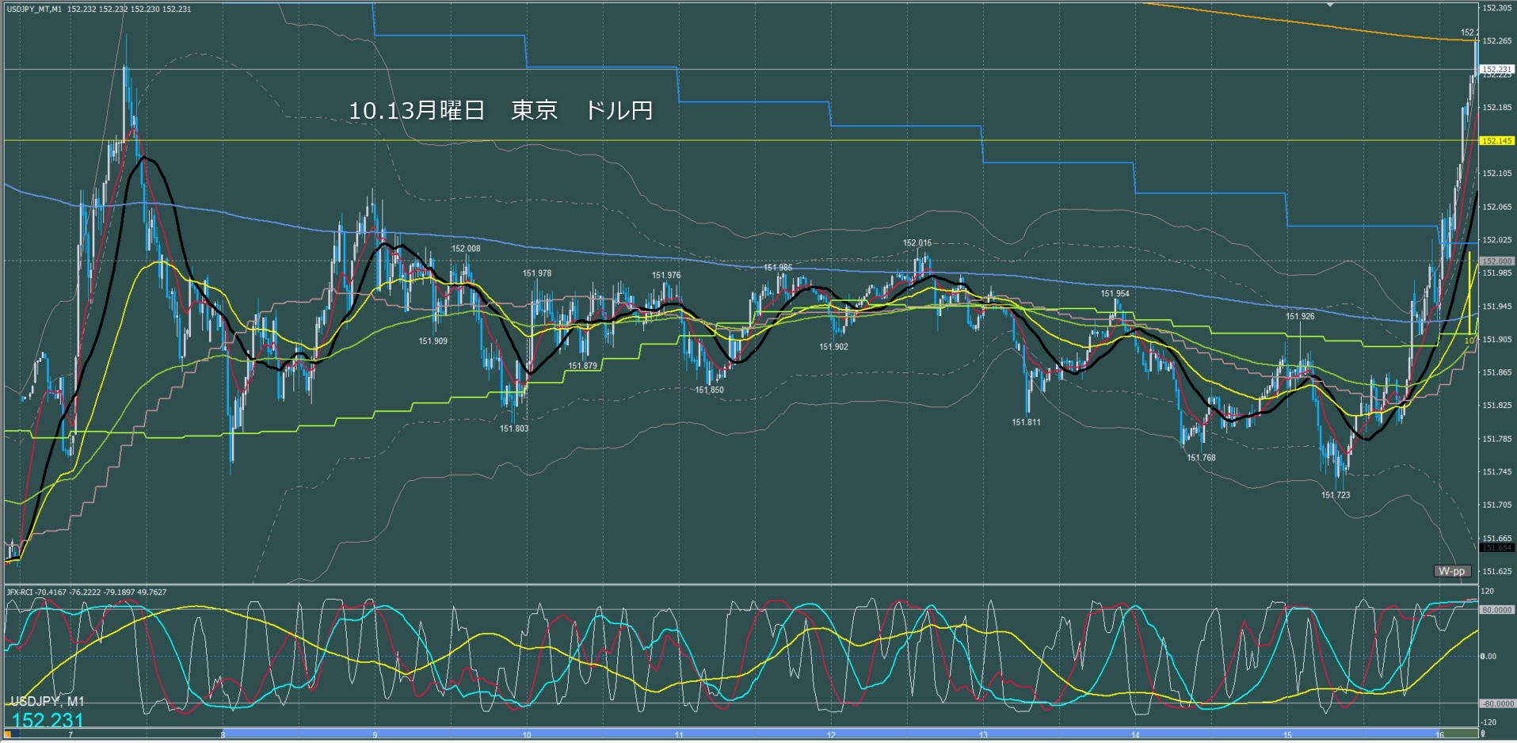Click the 151.926 swing high label

click(x=1299, y=316)
